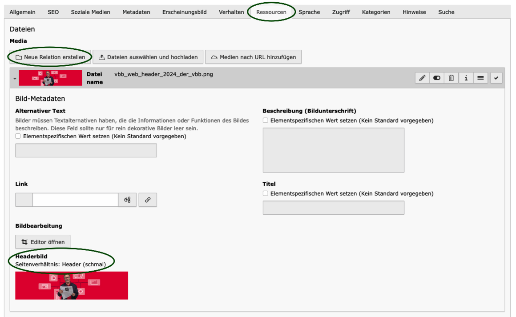Toggle the hide/show switch icon for the image
The image size is (516, 317).
coord(437,78)
